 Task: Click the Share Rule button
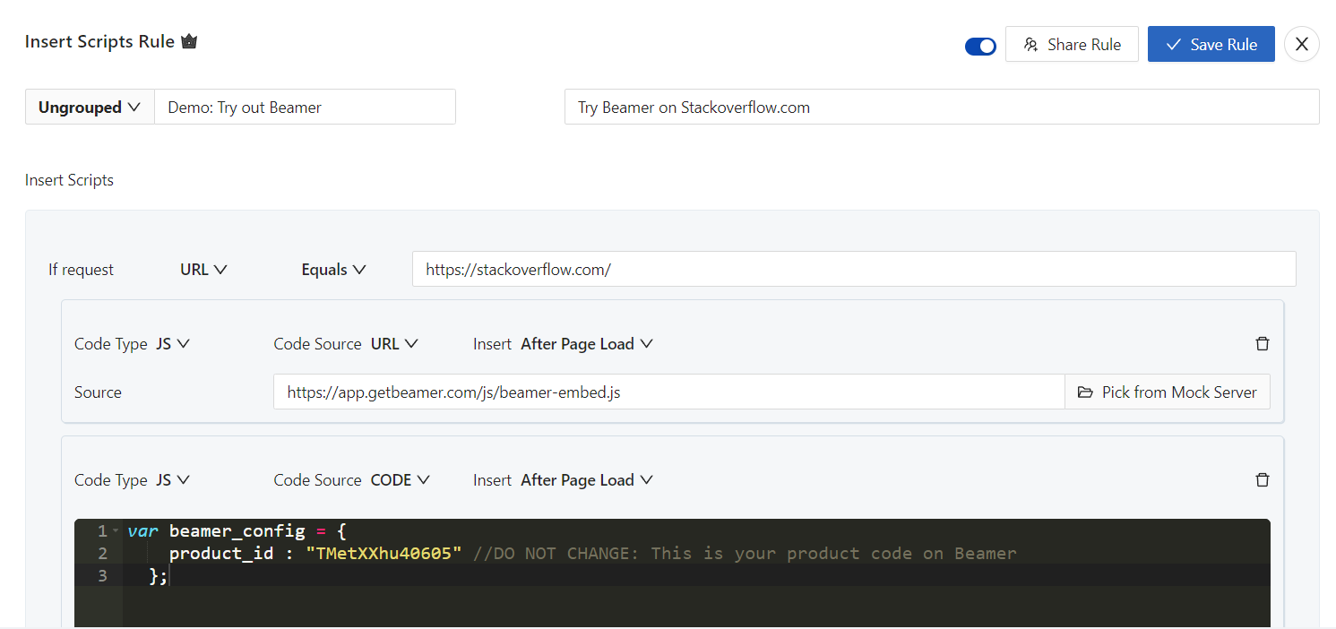pos(1072,44)
